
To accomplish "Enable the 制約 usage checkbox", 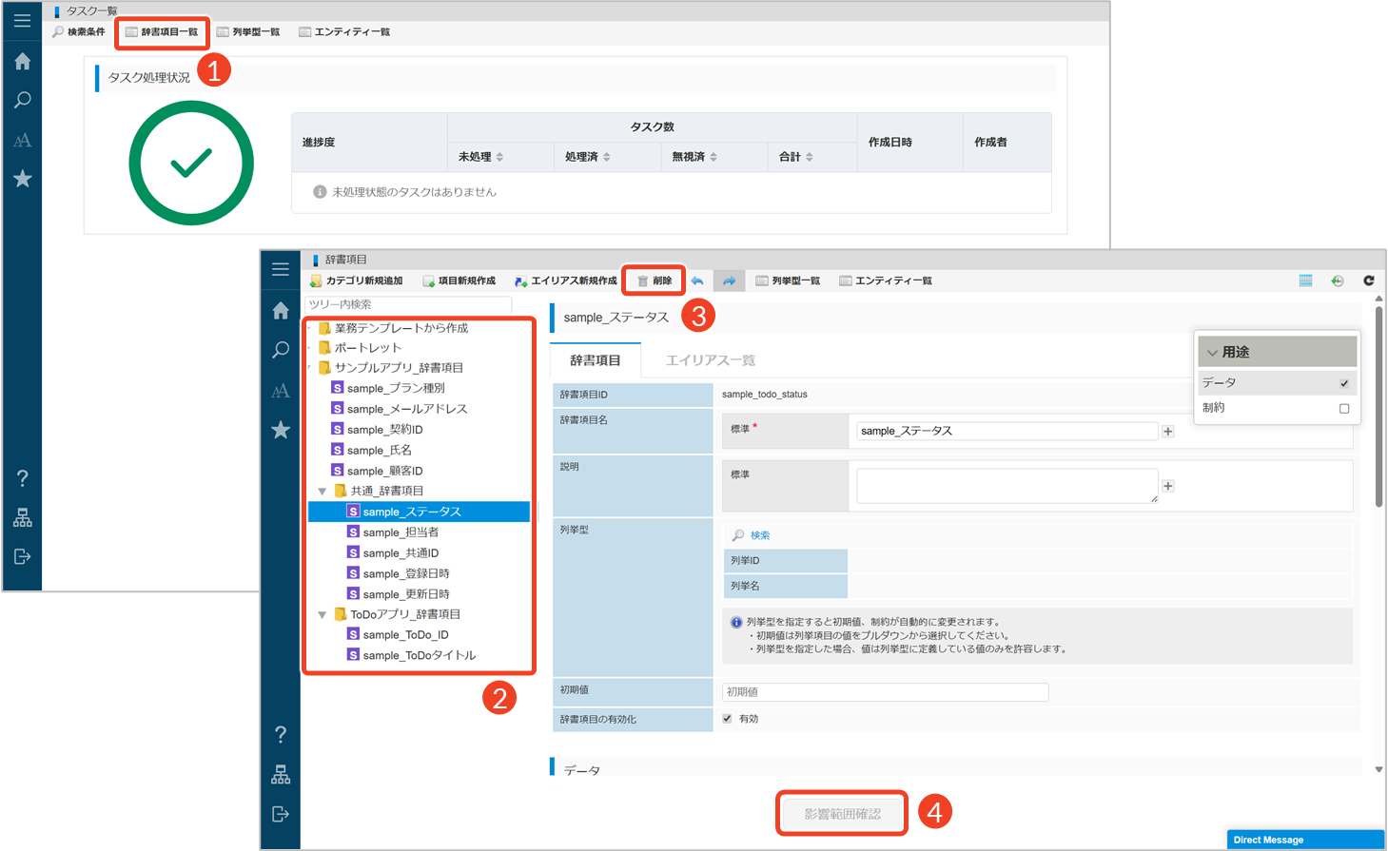I will (1343, 408).
